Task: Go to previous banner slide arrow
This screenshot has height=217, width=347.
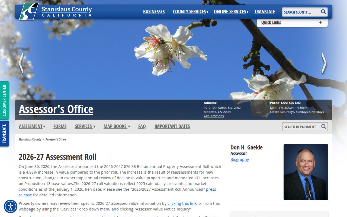Action: point(21,63)
